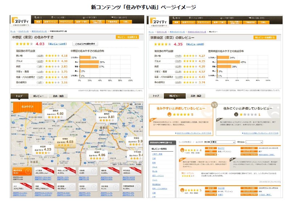Open 引越し in the 世田谷区 page nav bar
The height and width of the screenshot is (202, 292).
coord(263,22)
